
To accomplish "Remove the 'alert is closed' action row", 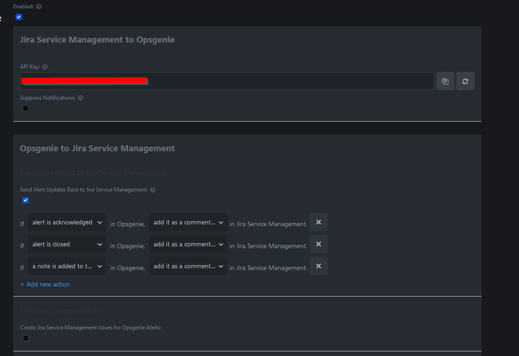I will (x=318, y=244).
